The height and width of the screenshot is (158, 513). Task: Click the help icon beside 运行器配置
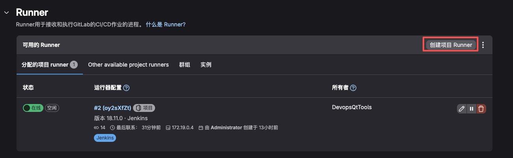pyautogui.click(x=126, y=88)
